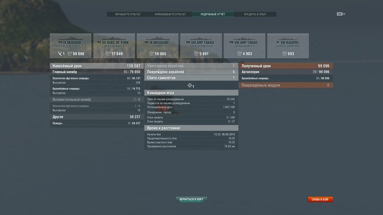Click the Пройденное расстояние row
Image resolution: width=383 pixels, height=215 pixels.
[191, 147]
